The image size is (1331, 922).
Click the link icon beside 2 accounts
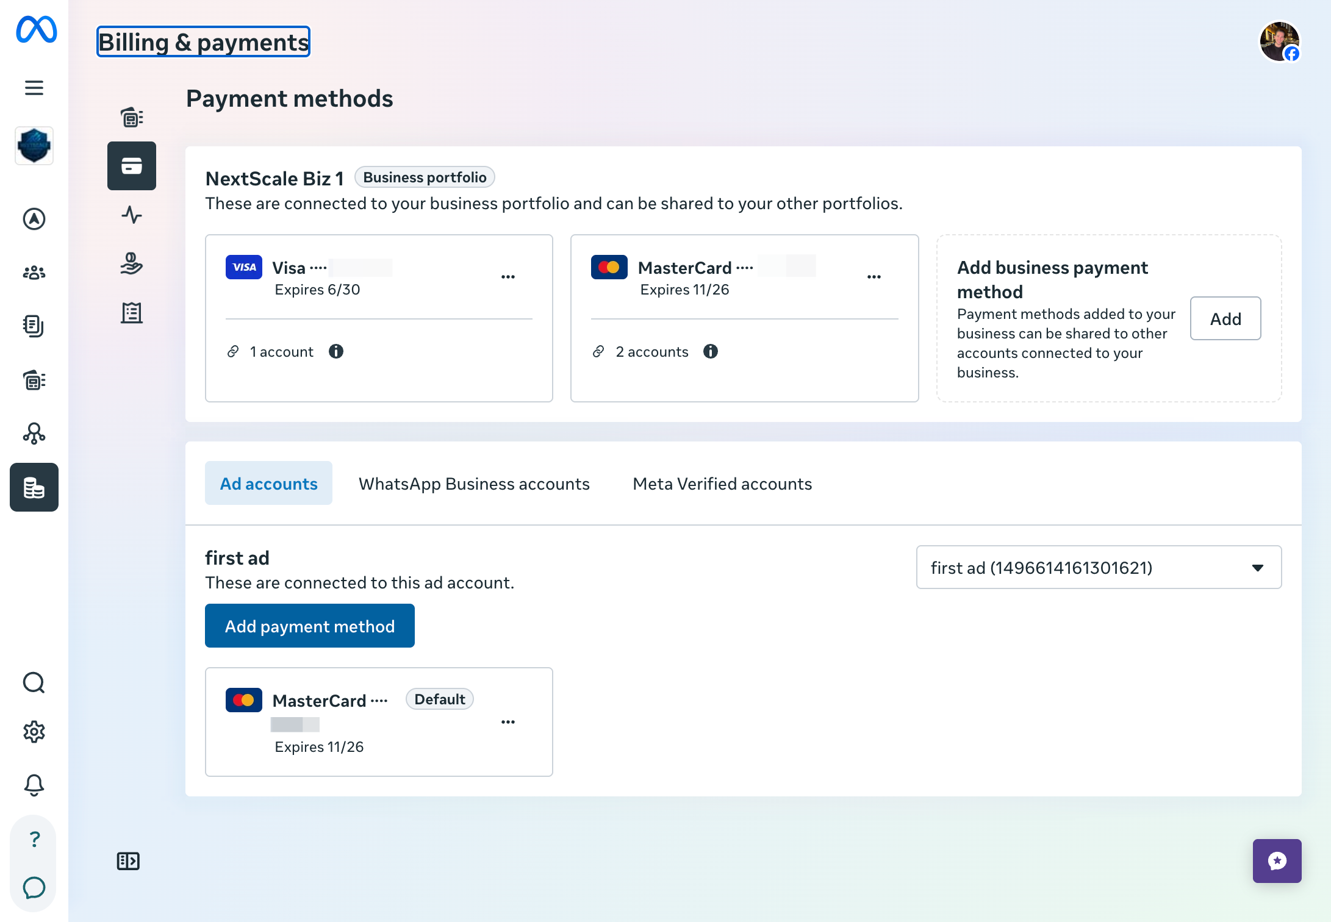pyautogui.click(x=598, y=351)
